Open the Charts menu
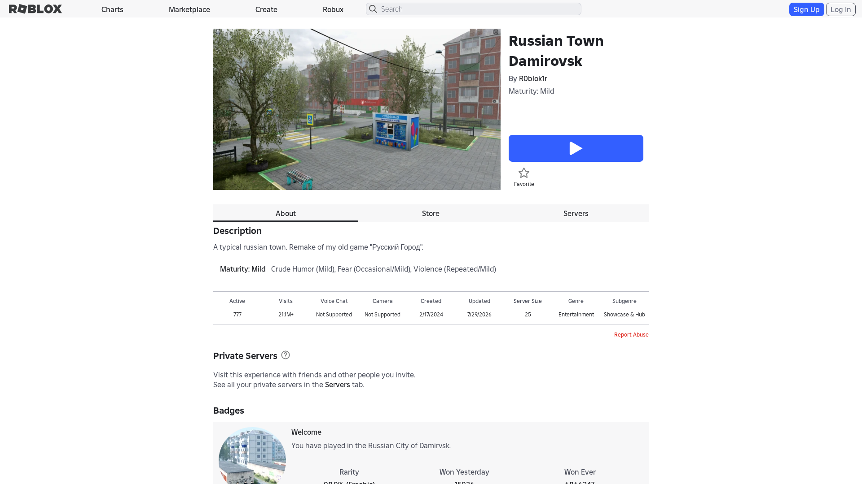The width and height of the screenshot is (862, 484). pyautogui.click(x=112, y=9)
